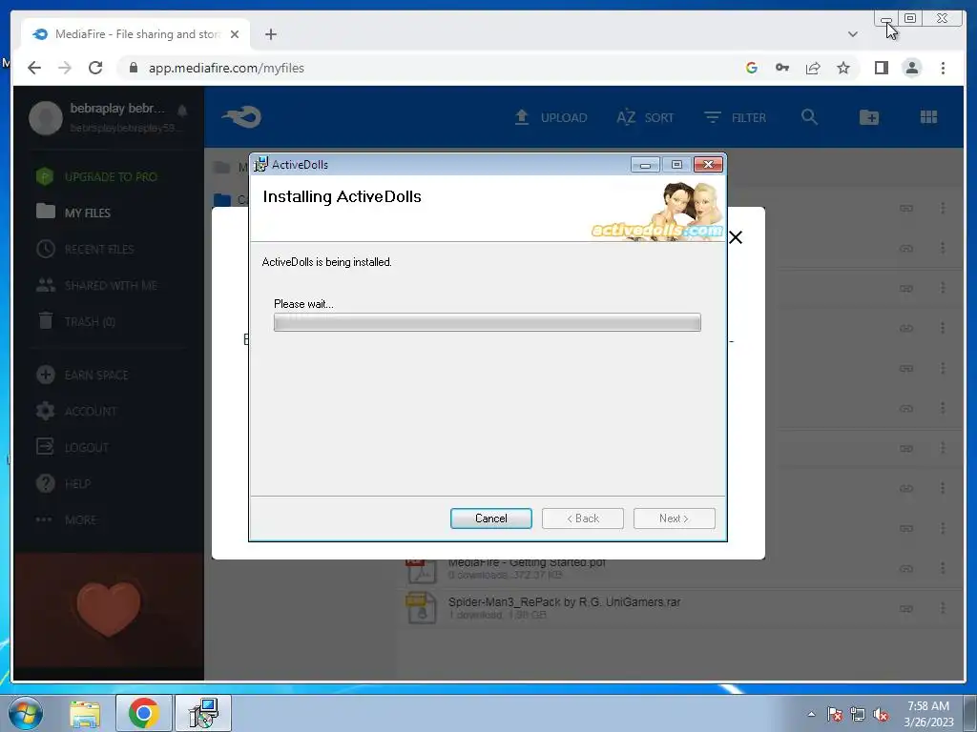Open Windows Explorer from taskbar
The image size is (977, 732).
pos(85,714)
